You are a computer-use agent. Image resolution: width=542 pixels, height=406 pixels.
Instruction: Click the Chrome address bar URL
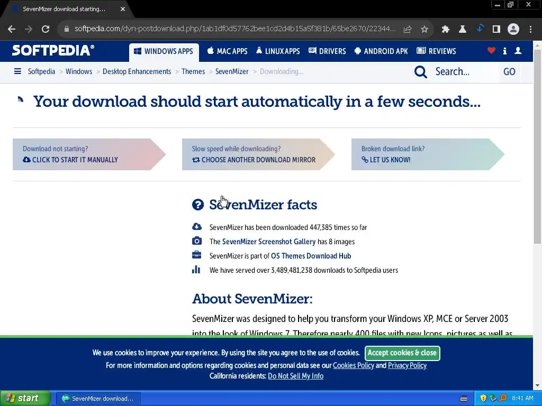click(x=235, y=29)
